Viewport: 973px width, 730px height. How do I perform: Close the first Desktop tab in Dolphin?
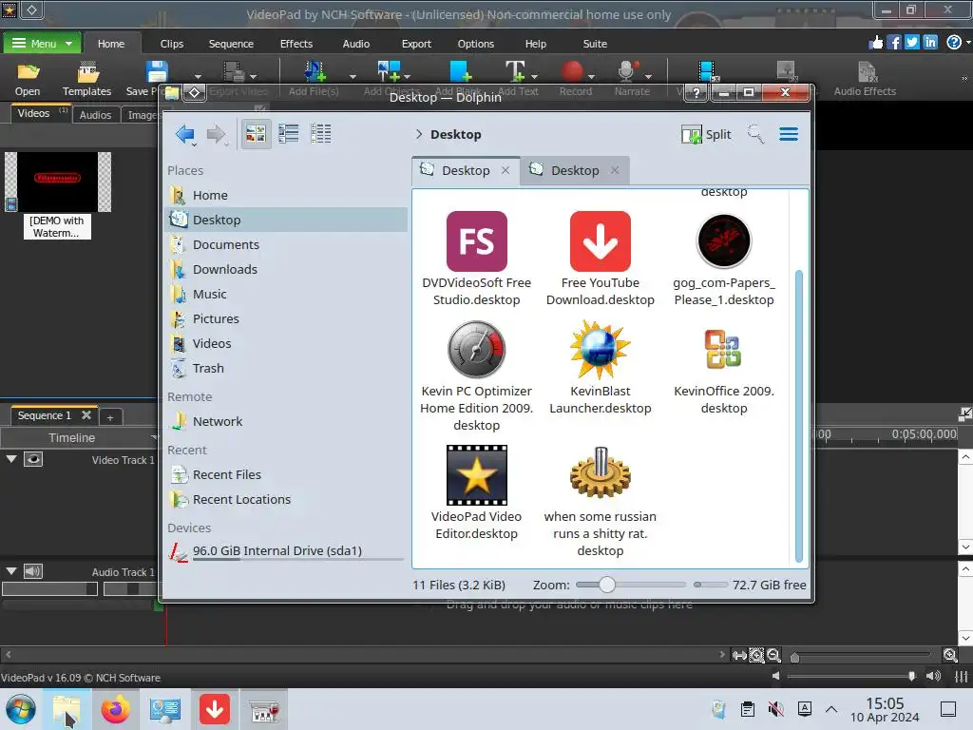(x=506, y=170)
